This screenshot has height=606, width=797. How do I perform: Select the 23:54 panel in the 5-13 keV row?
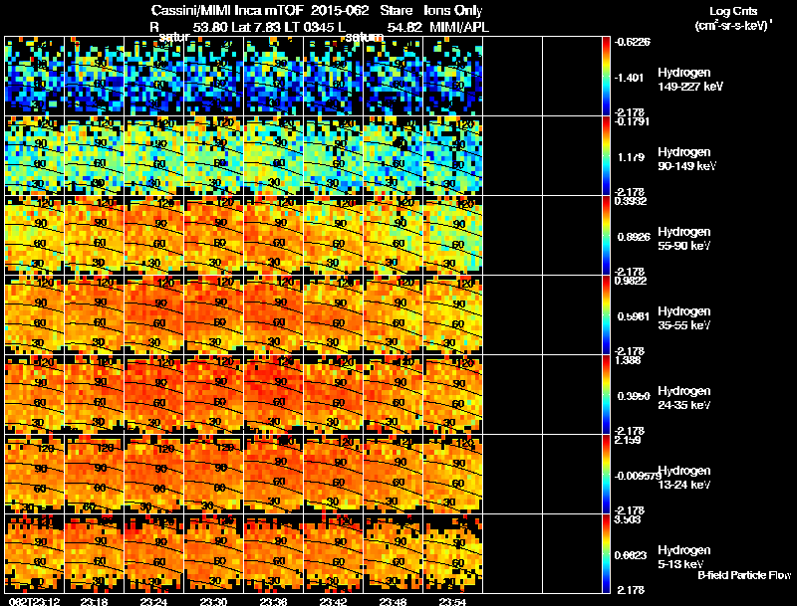coord(453,553)
